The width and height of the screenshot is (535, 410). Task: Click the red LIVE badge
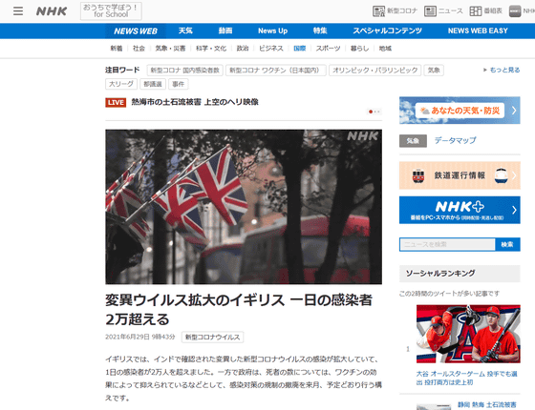[x=116, y=103]
